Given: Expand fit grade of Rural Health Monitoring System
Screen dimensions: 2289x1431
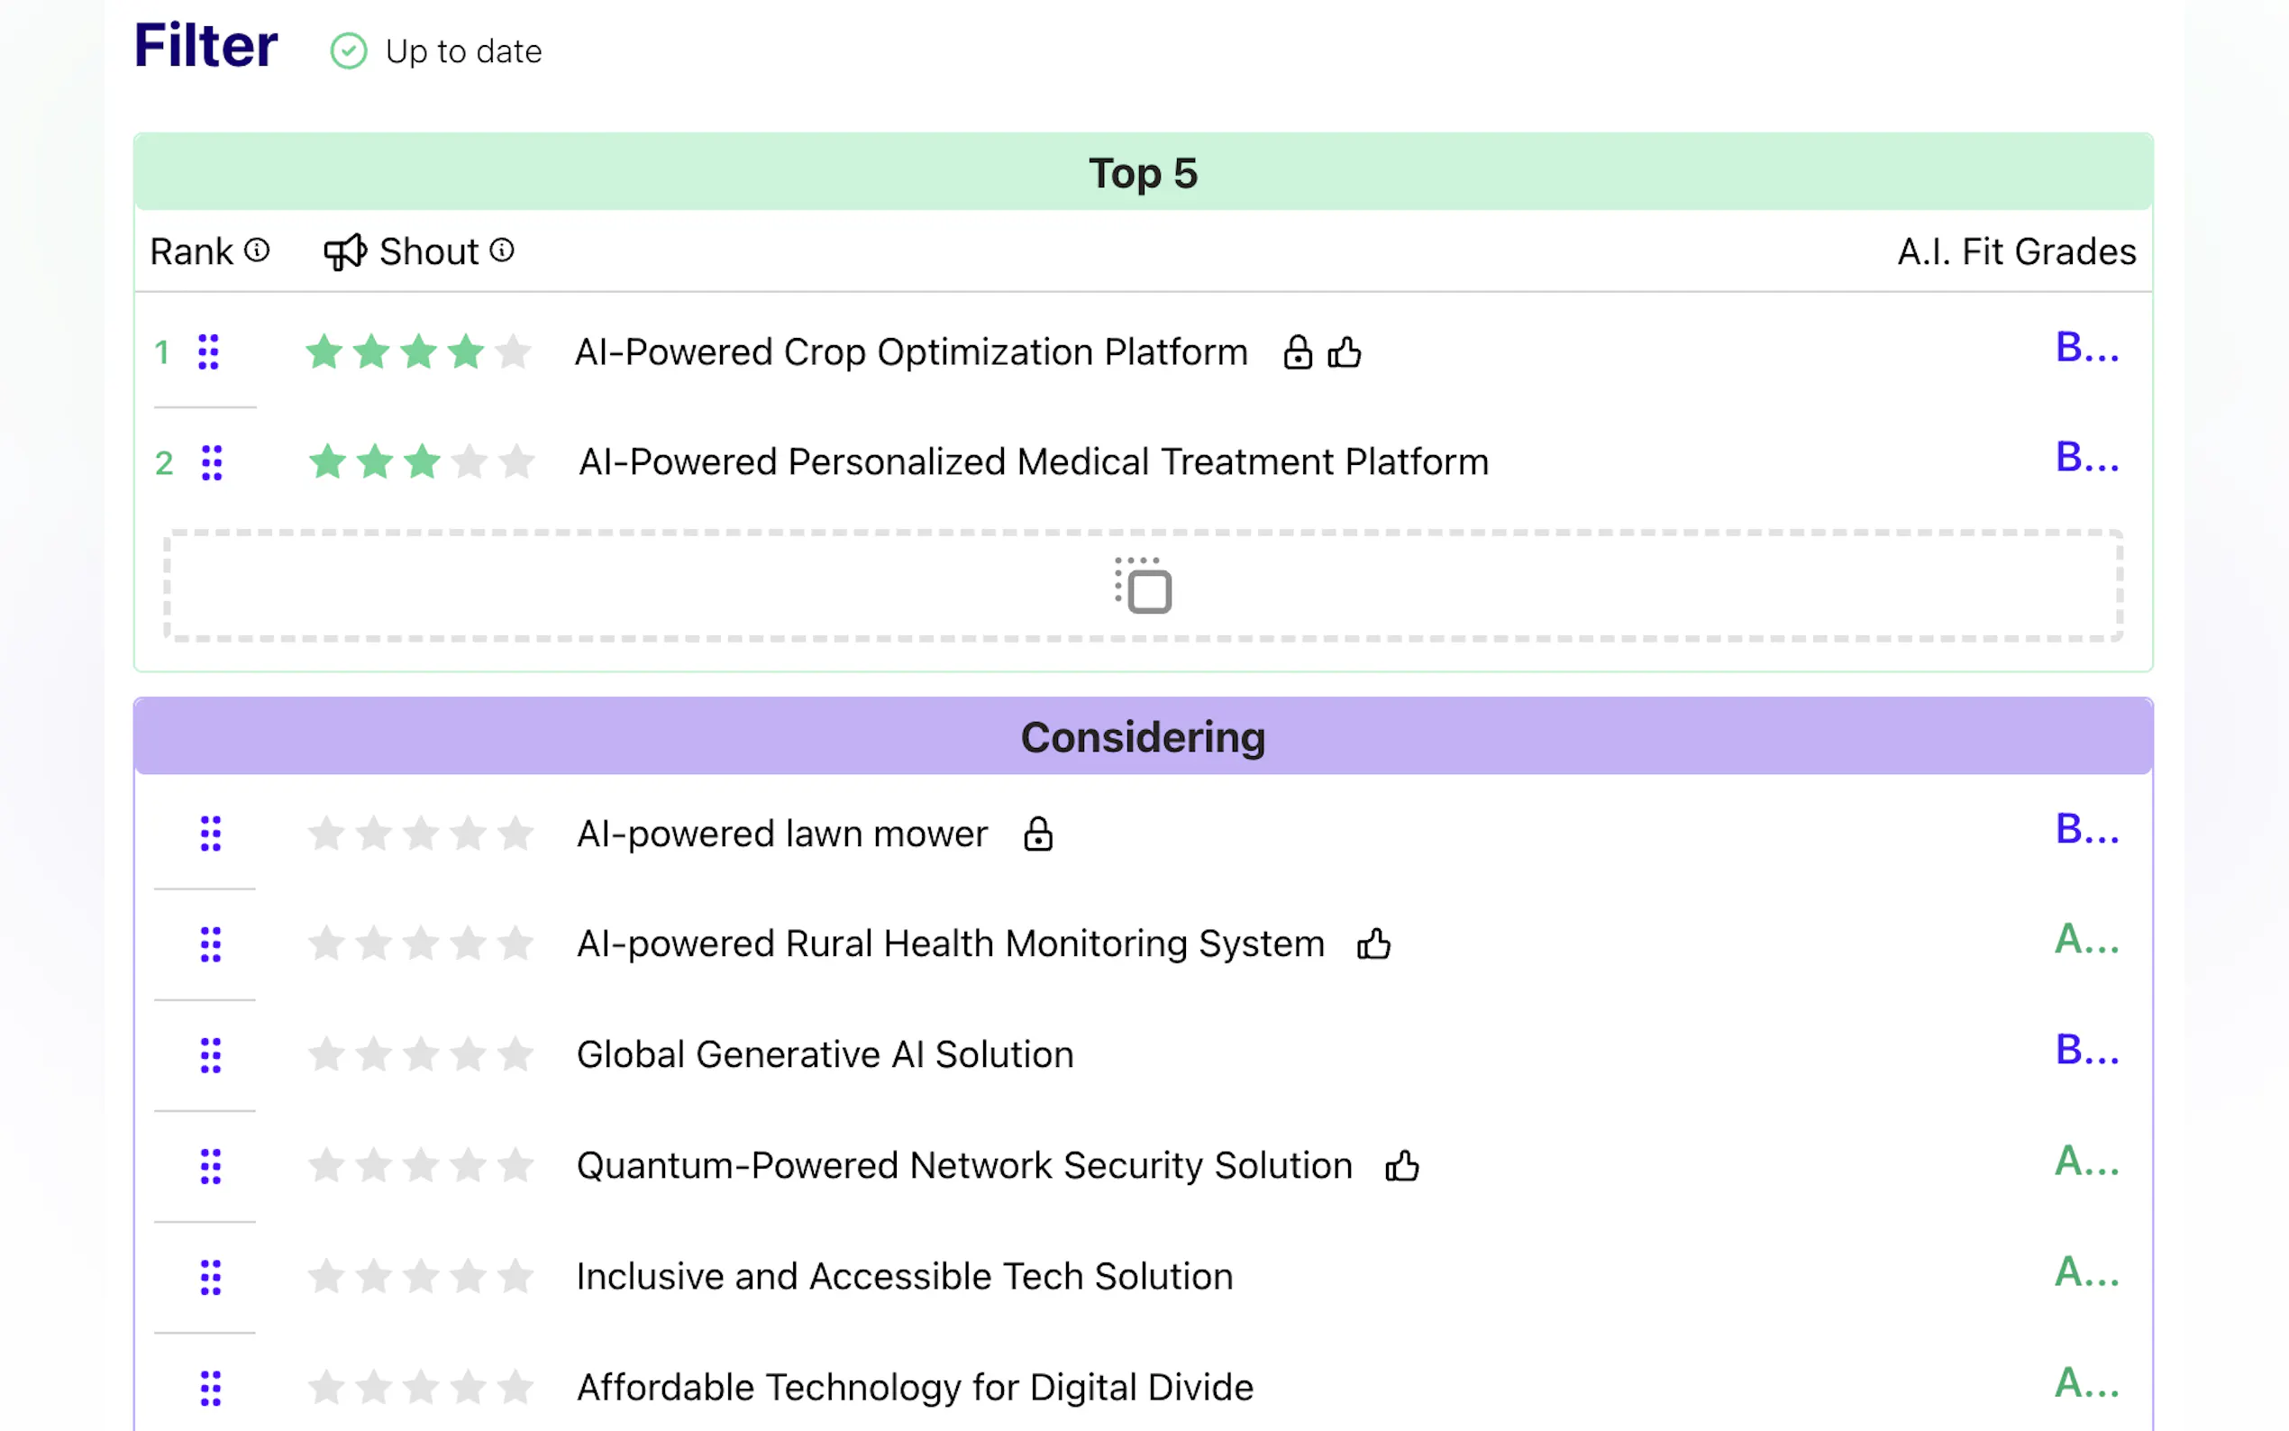Looking at the screenshot, I should pyautogui.click(x=2085, y=940).
